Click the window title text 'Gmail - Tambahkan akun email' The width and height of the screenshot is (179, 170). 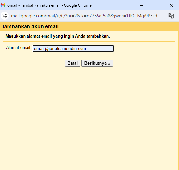(x=34, y=5)
